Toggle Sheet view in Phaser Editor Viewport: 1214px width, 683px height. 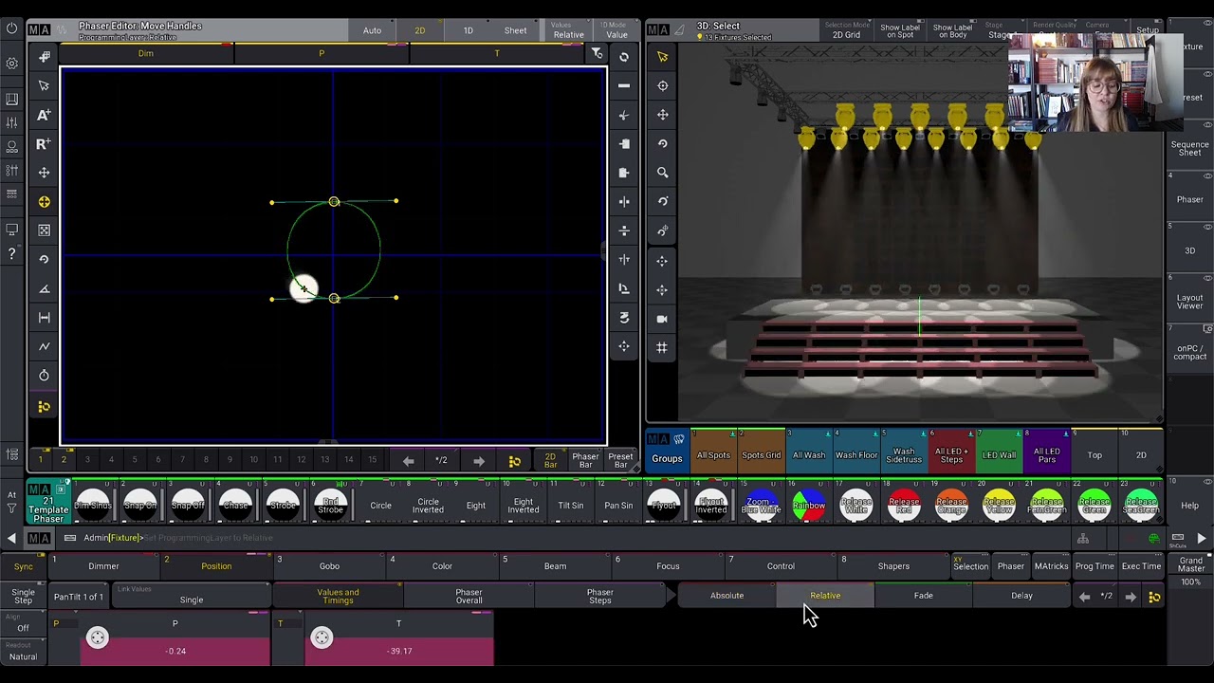pyautogui.click(x=515, y=30)
